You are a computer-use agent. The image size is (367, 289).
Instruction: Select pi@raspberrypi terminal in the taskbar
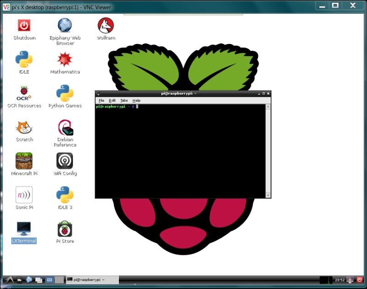pos(92,280)
